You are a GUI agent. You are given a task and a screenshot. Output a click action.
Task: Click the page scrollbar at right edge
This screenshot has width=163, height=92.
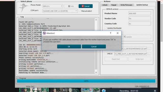tap(162, 22)
